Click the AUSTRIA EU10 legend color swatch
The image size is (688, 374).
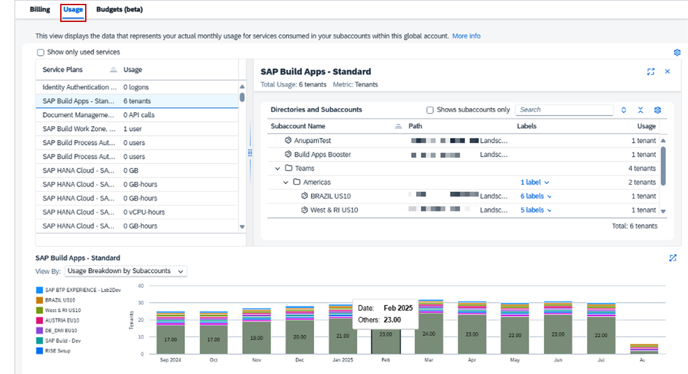pos(40,320)
